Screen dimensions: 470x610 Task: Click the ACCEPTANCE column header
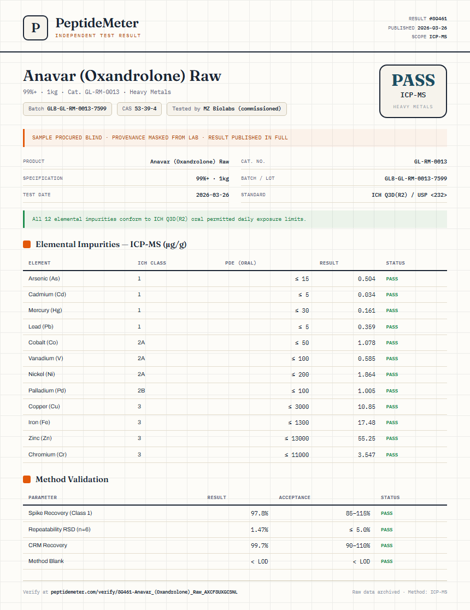tap(295, 497)
